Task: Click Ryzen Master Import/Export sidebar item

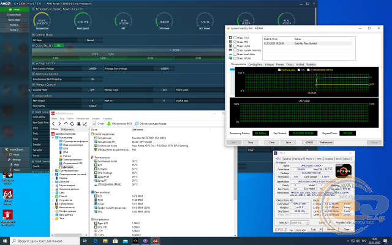Action: (x=15, y=149)
